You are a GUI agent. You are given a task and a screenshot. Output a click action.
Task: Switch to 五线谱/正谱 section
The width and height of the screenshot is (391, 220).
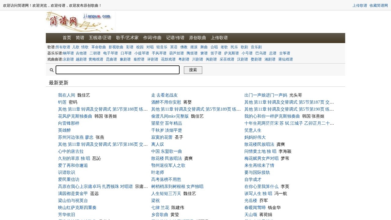100,38
